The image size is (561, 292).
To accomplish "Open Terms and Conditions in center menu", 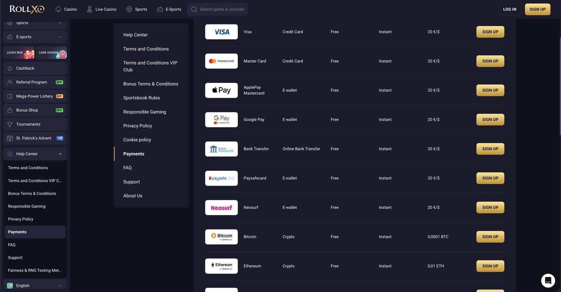I will tap(146, 49).
